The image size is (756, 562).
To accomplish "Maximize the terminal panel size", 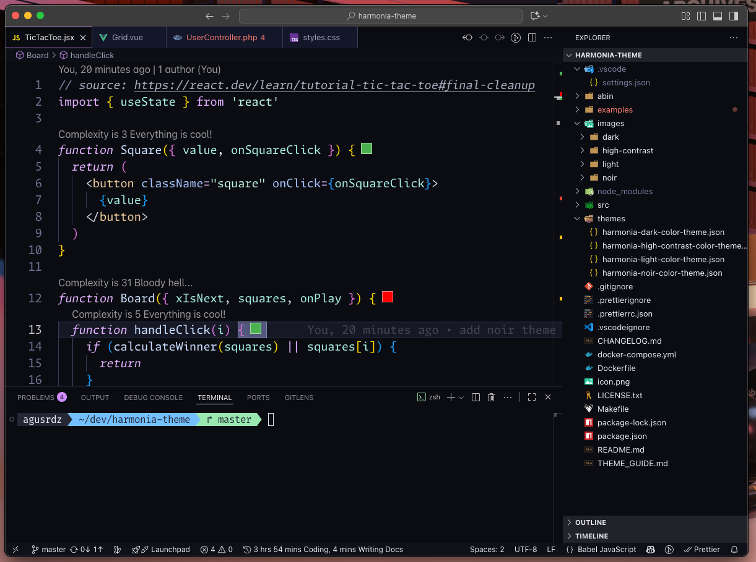I will [532, 398].
